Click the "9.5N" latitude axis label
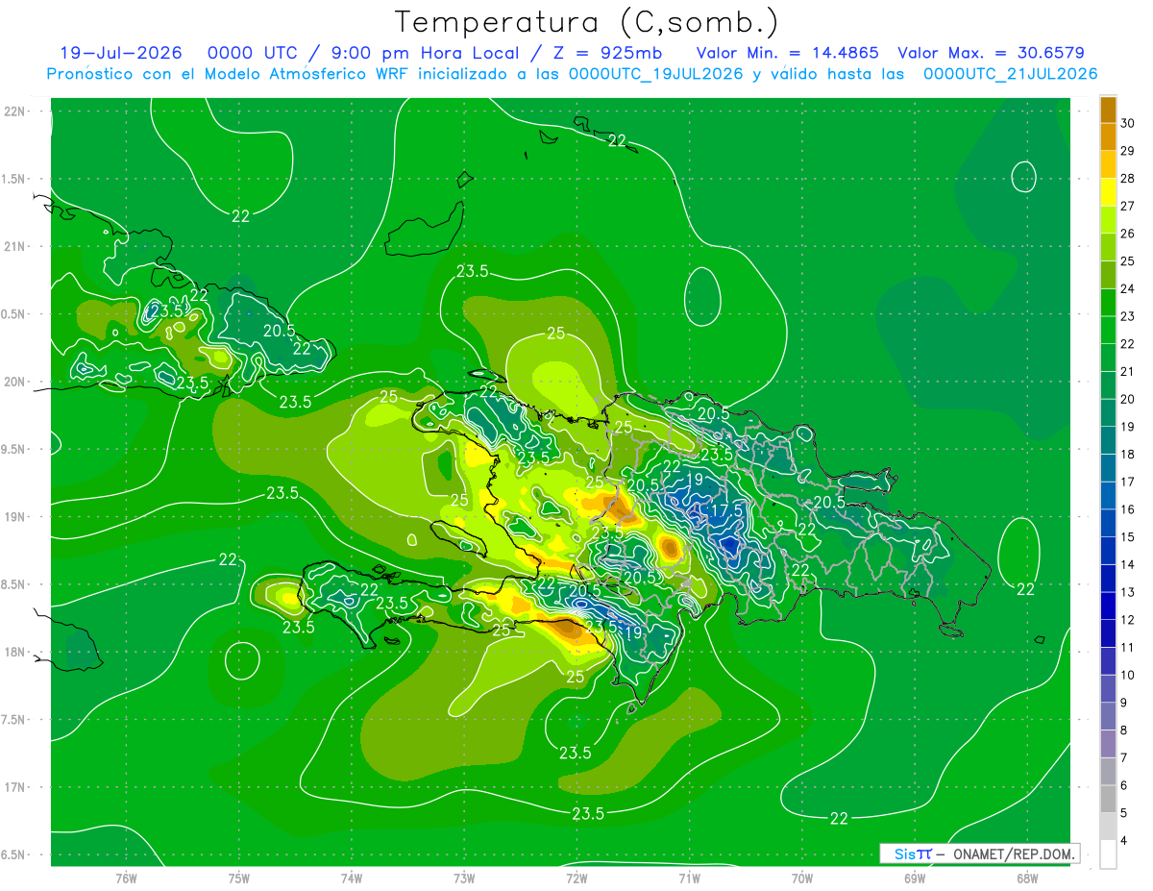This screenshot has height=891, width=1153. [x=14, y=449]
